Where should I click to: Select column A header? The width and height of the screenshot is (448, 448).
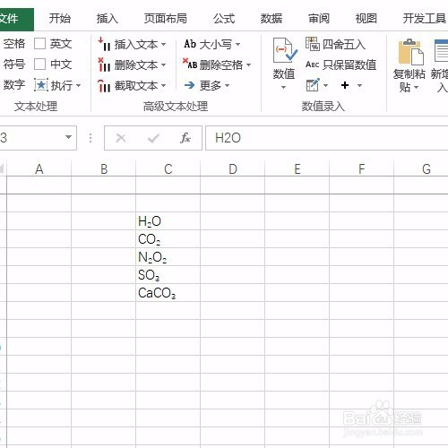click(39, 169)
